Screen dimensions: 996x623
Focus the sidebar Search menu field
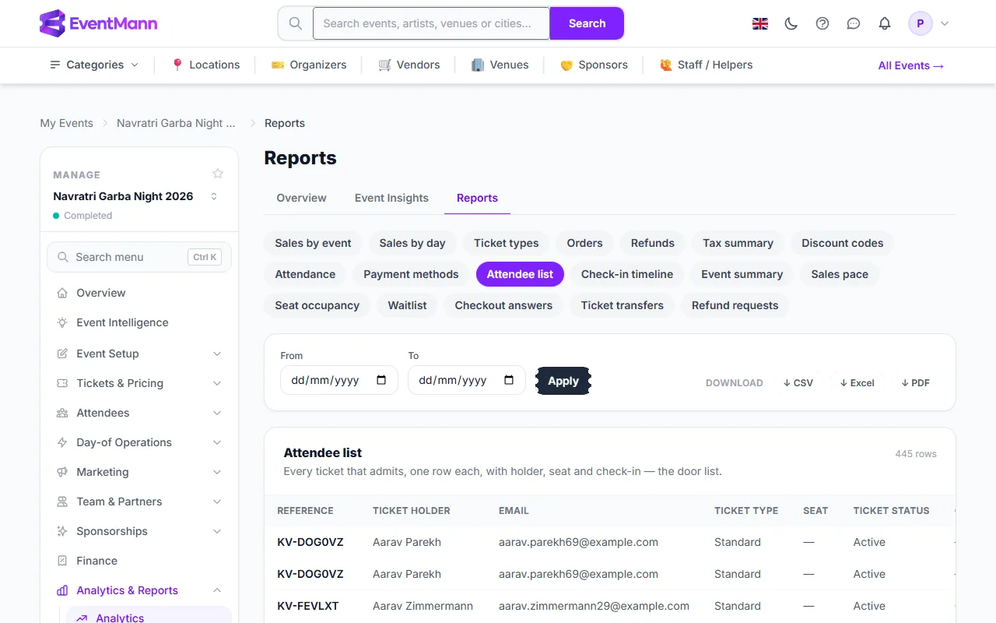139,257
